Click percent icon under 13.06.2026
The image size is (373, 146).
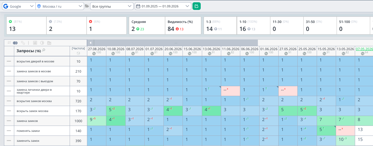click(209, 53)
